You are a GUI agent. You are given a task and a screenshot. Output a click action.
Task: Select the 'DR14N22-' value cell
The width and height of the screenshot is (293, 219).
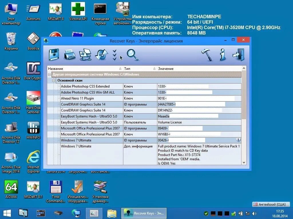coord(199,110)
